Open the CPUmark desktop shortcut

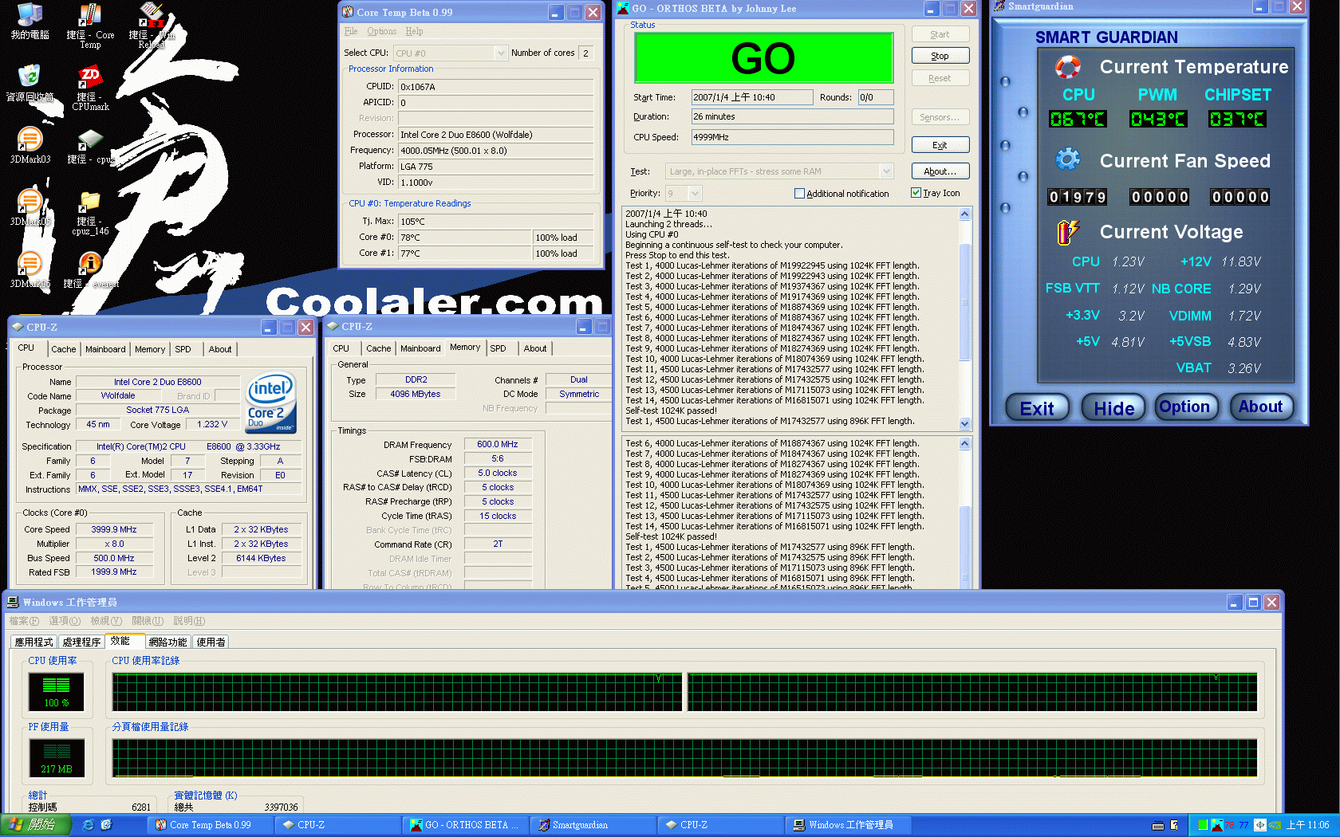(x=90, y=88)
